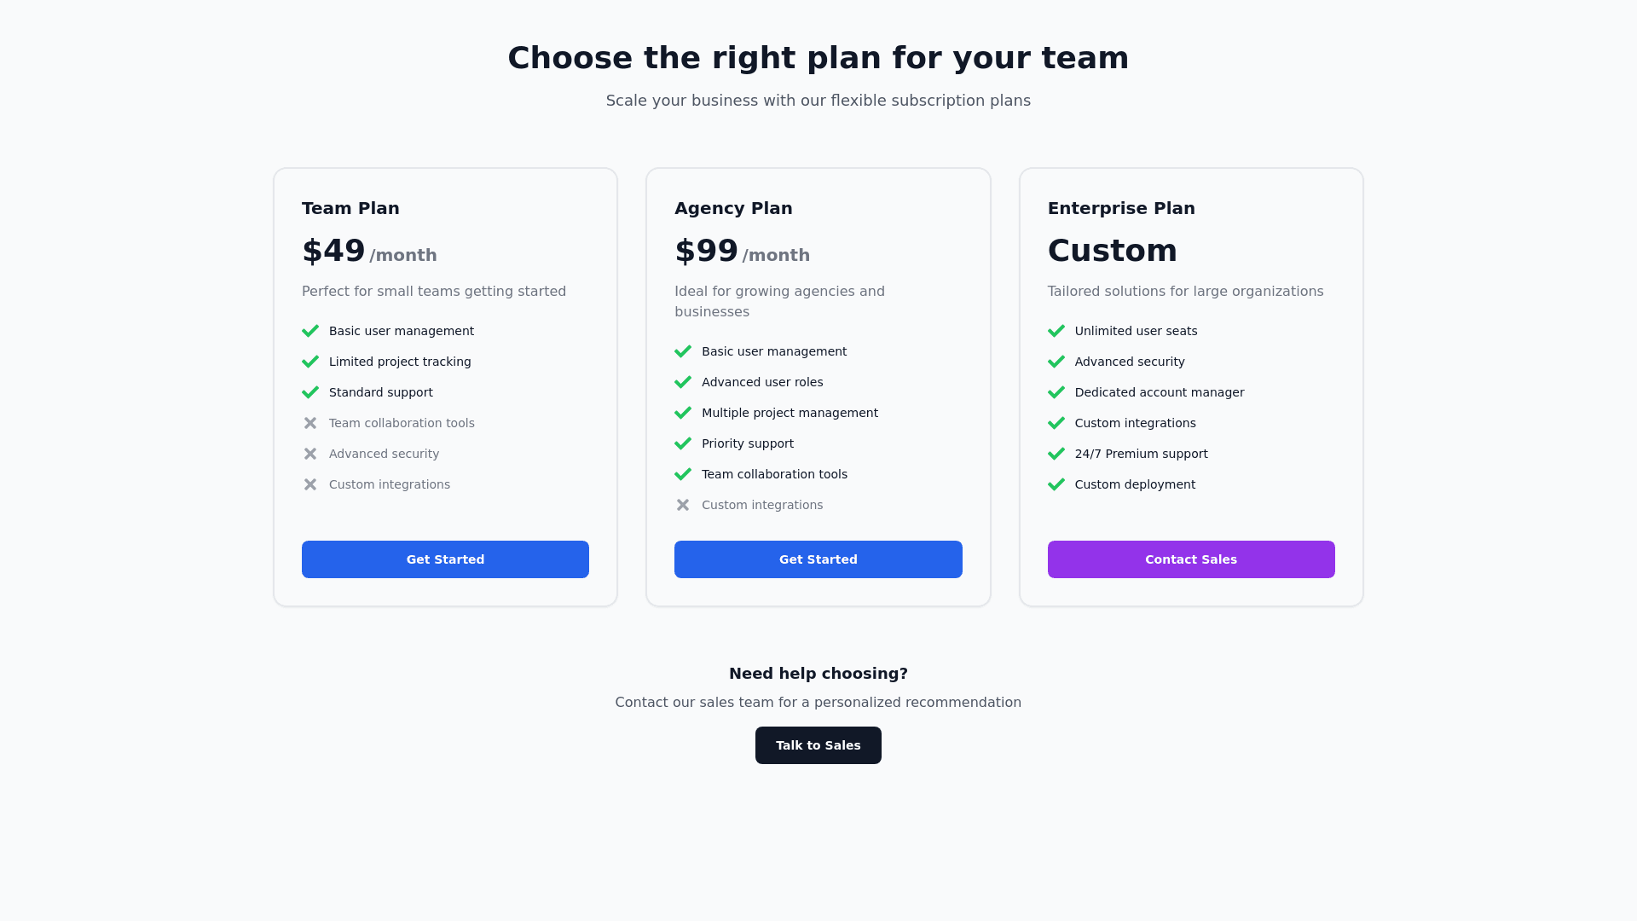Click checkmark next to 24/7 Premium support
The height and width of the screenshot is (921, 1637).
(1056, 454)
